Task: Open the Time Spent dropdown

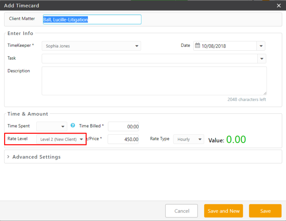Action: tap(52, 126)
